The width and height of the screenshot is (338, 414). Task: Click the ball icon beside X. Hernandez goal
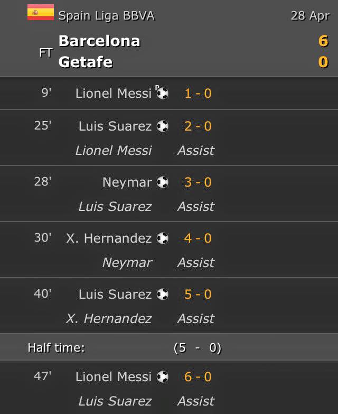pos(163,238)
